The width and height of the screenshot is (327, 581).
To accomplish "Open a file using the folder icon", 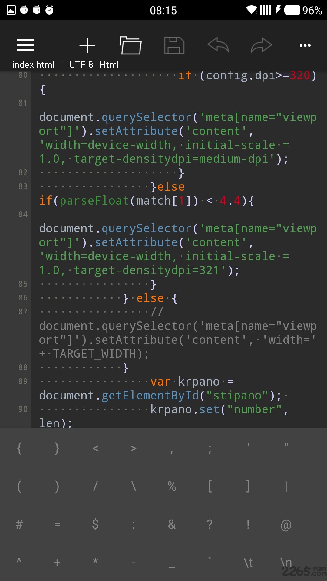I will 131,45.
